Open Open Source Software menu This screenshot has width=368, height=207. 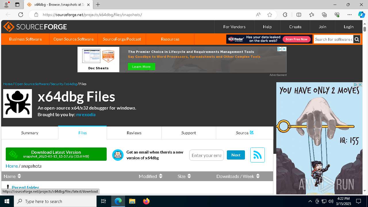click(73, 39)
